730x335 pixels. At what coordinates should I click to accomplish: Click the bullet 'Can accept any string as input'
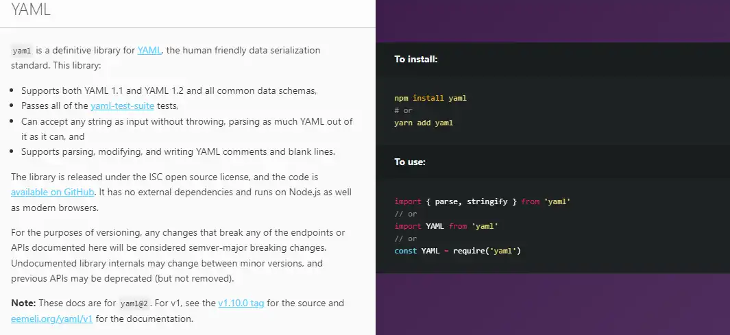[x=187, y=129]
